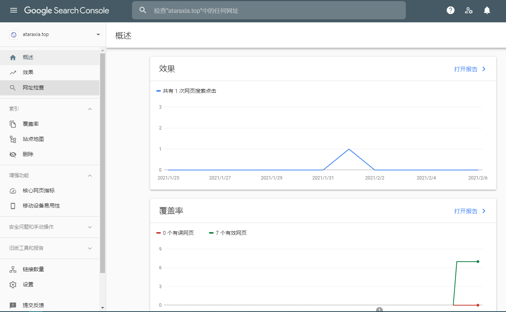The height and width of the screenshot is (312, 506).
Task: Focus the URL inspection search field
Action: (x=269, y=10)
